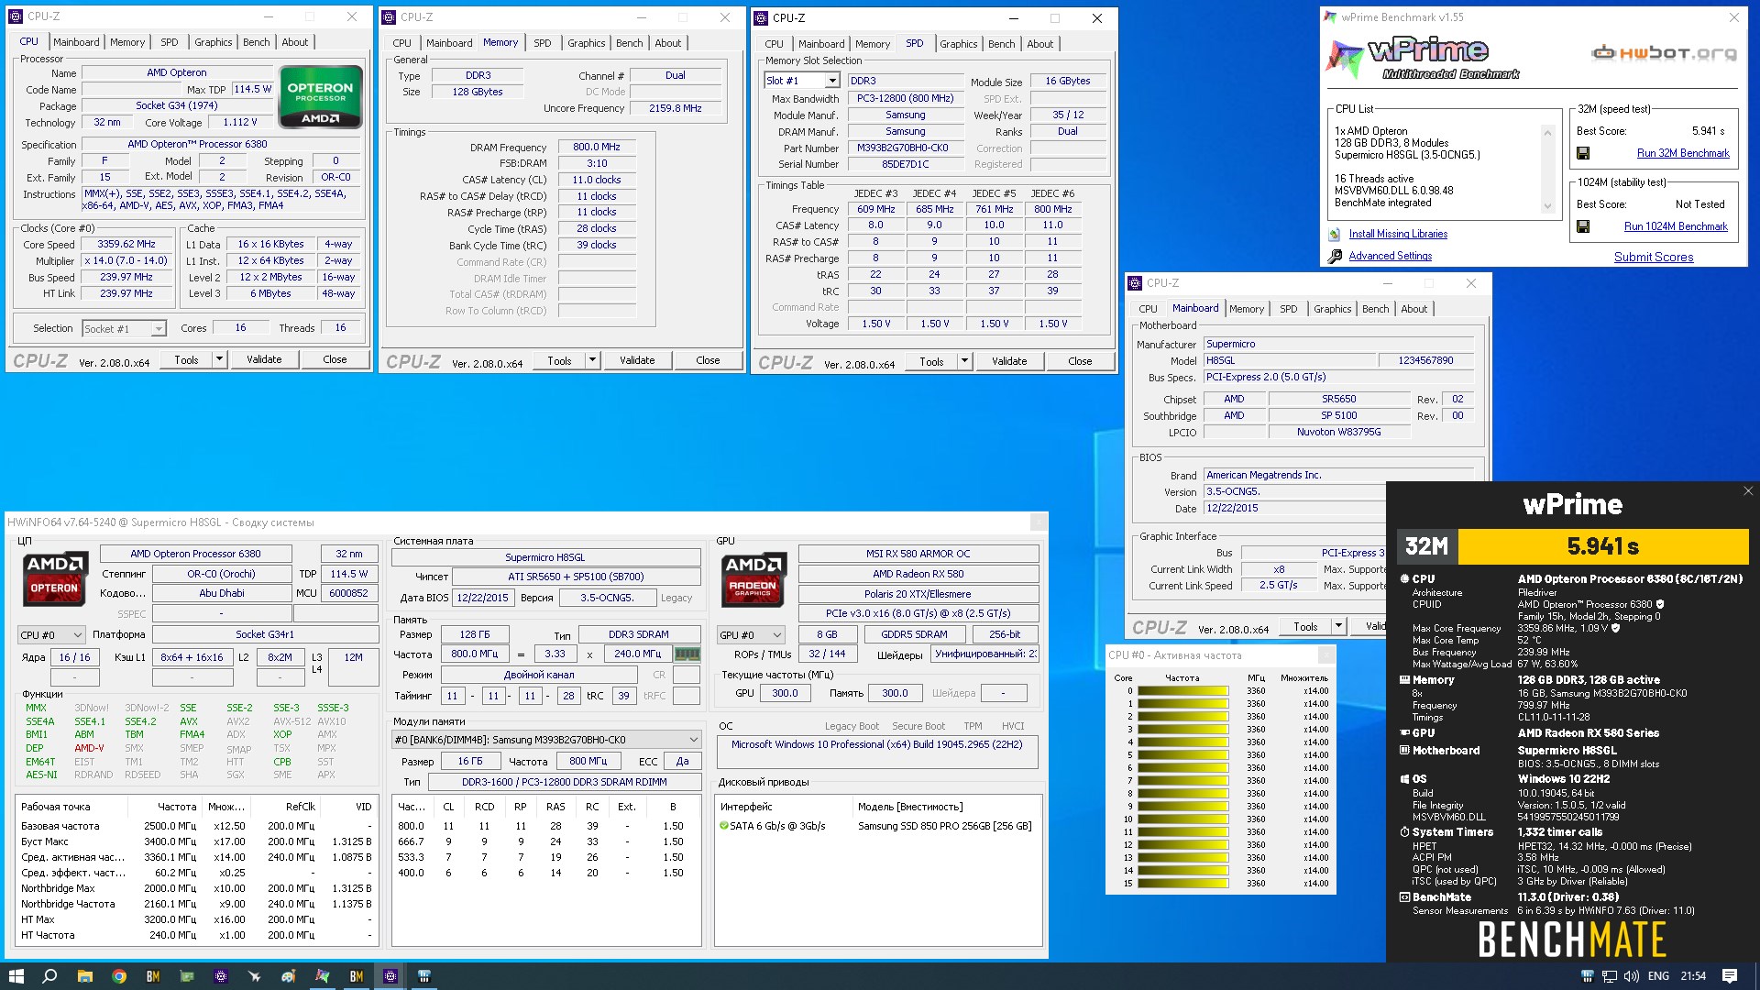Click the Submit Scores link
This screenshot has width=1760, height=990.
pyautogui.click(x=1654, y=258)
